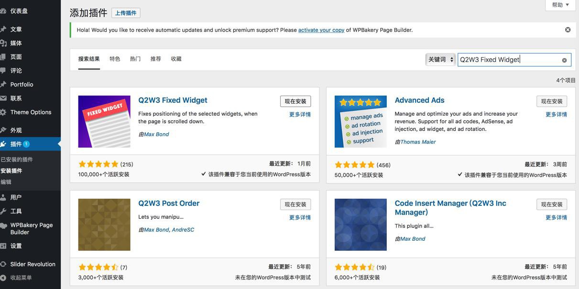
Task: Open author Max Bond of Fixed Widget
Action: pyautogui.click(x=156, y=134)
